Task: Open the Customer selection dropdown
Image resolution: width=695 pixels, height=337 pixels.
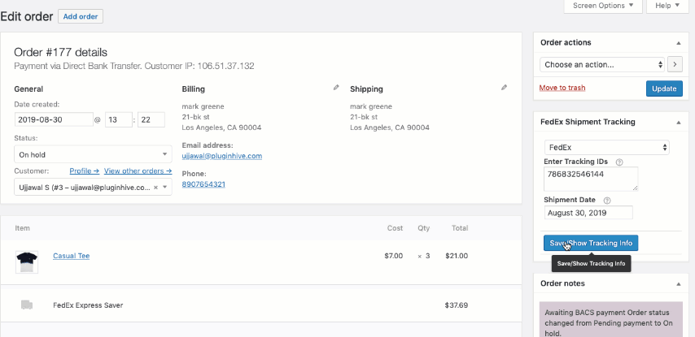Action: 93,187
